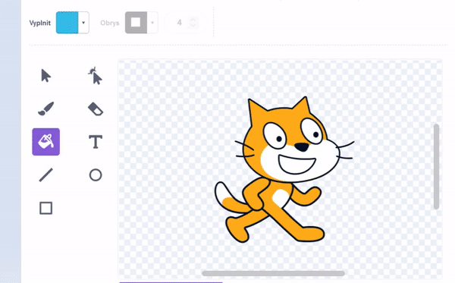Click the outline width field showing 4
This screenshot has height=283, width=455.
click(179, 23)
